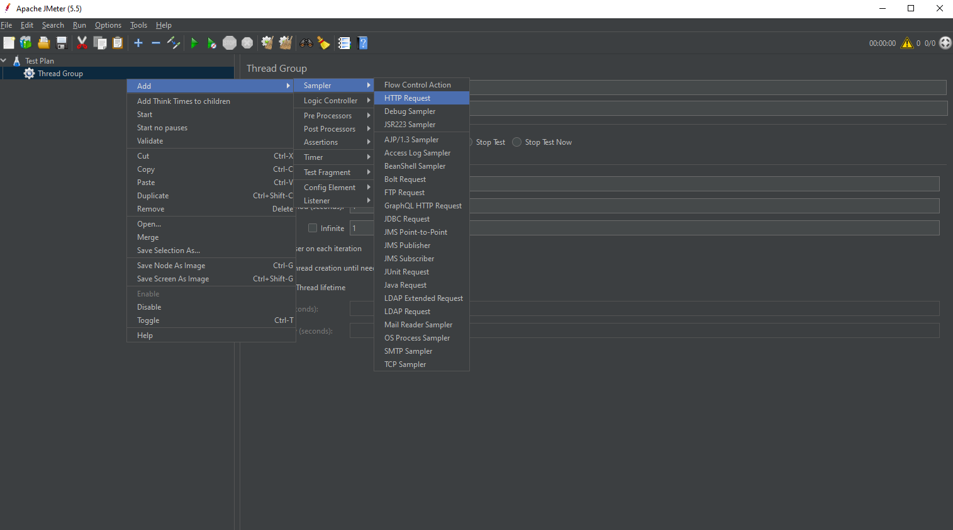Choose HTTP Request from sampler list
Viewport: 953px width, 530px height.
point(421,98)
